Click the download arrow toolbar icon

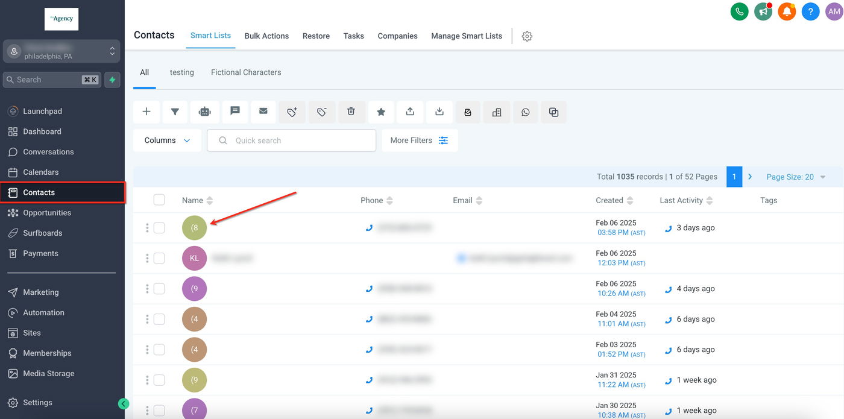click(x=439, y=112)
